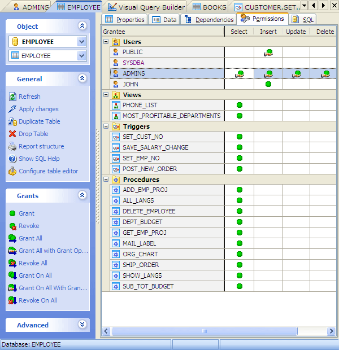Click the Grant On All icon
The height and width of the screenshot is (350, 339).
12,275
